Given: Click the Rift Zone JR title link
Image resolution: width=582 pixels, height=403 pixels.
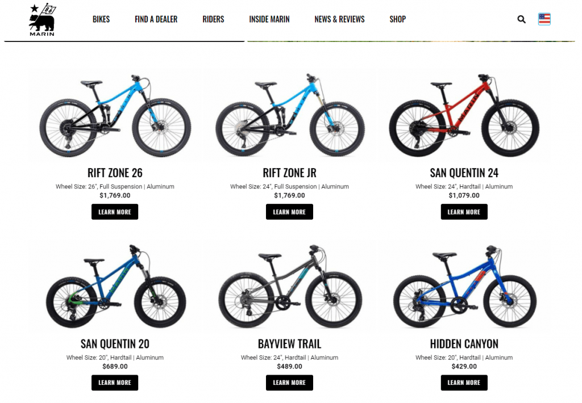Looking at the screenshot, I should point(289,173).
